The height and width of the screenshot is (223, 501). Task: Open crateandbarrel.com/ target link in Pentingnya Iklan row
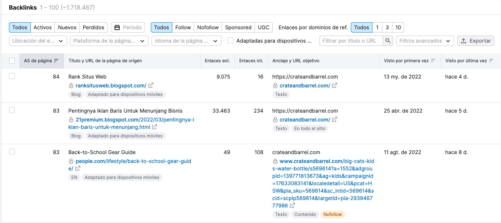pyautogui.click(x=305, y=120)
